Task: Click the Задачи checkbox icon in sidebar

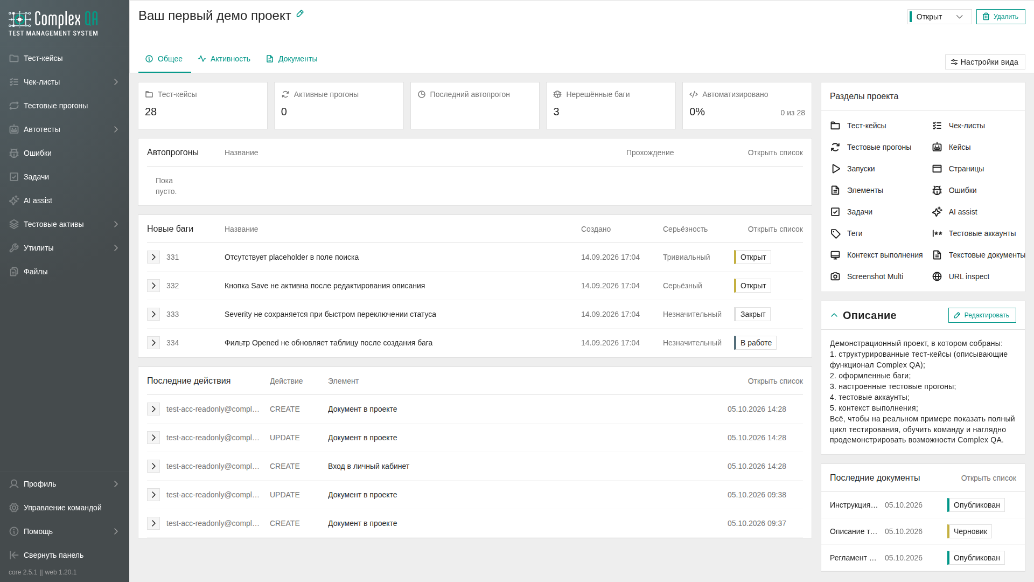Action: tap(14, 177)
